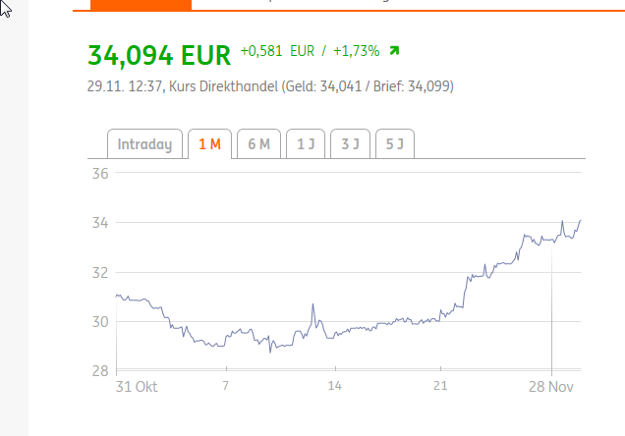Click the 31 Okt date label
The image size is (625, 436).
coord(136,386)
